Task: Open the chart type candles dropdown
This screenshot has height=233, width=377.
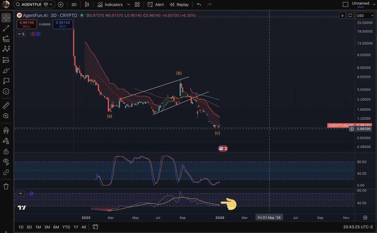Action: point(87,5)
